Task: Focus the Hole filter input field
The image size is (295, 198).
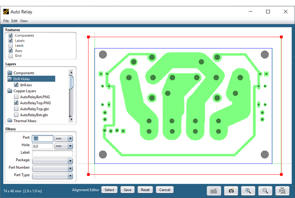Action: coord(43,146)
